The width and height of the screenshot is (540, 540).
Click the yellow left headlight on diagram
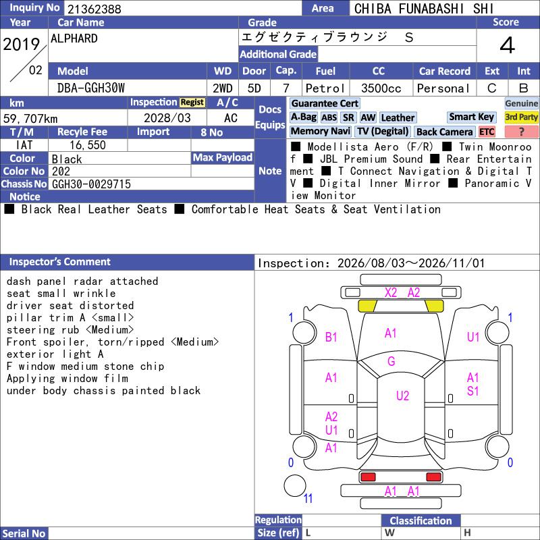[367, 306]
